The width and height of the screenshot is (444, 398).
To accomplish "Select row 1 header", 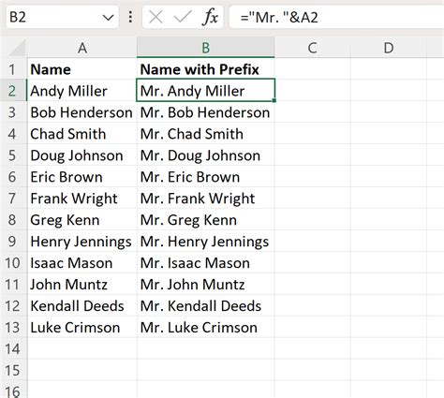I will click(x=12, y=69).
